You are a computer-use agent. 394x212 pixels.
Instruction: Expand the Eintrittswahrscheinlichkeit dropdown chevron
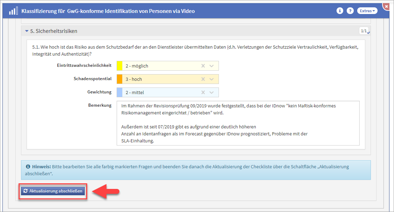[x=212, y=66]
